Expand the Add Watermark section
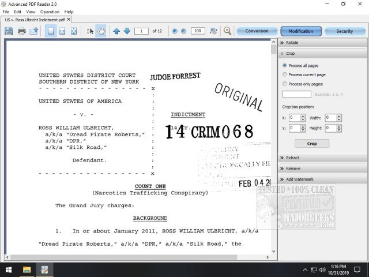369x277 pixels. pyautogui.click(x=322, y=179)
